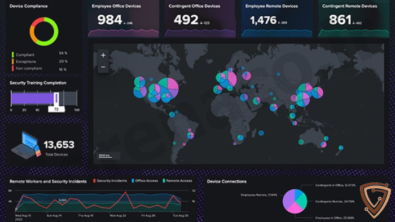
Task: Click the Compliant green legend swatch
Action: (x=12, y=55)
